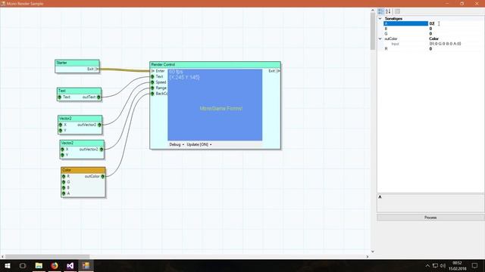
Task: Click Color node A input port
Action: pyautogui.click(x=64, y=193)
